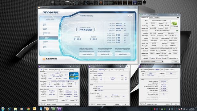Open Caches tab in left CPU-Z window
Viewport: 197px width, 111px height.
point(46,70)
